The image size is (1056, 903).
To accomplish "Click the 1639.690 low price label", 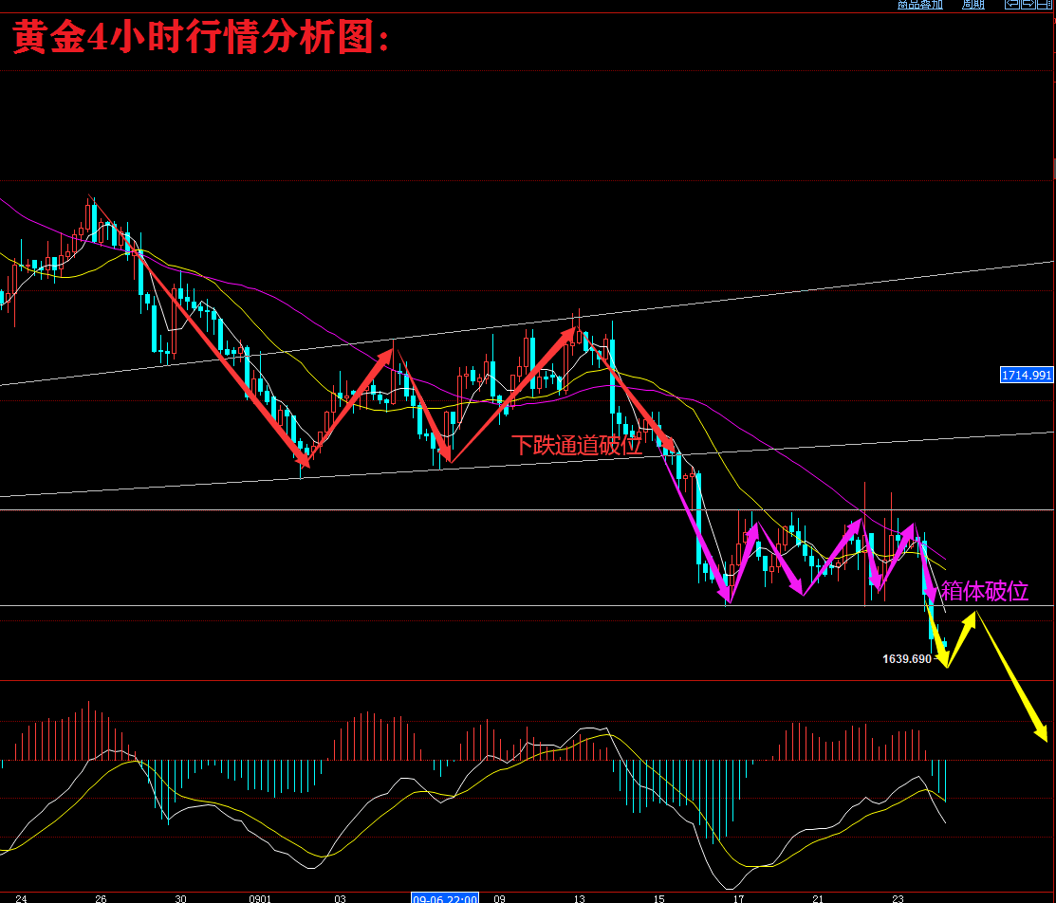I will [906, 658].
